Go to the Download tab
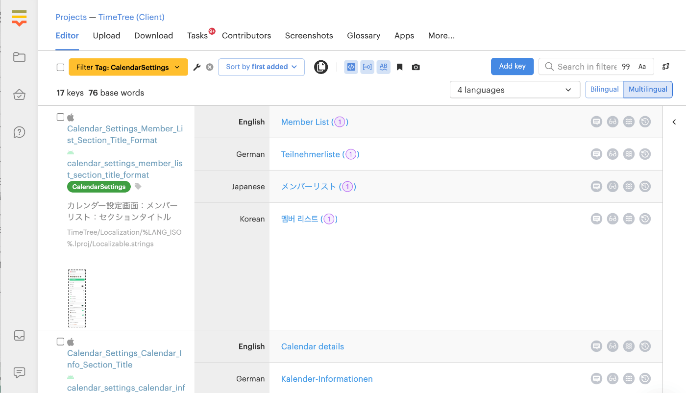The image size is (686, 393). click(x=154, y=36)
